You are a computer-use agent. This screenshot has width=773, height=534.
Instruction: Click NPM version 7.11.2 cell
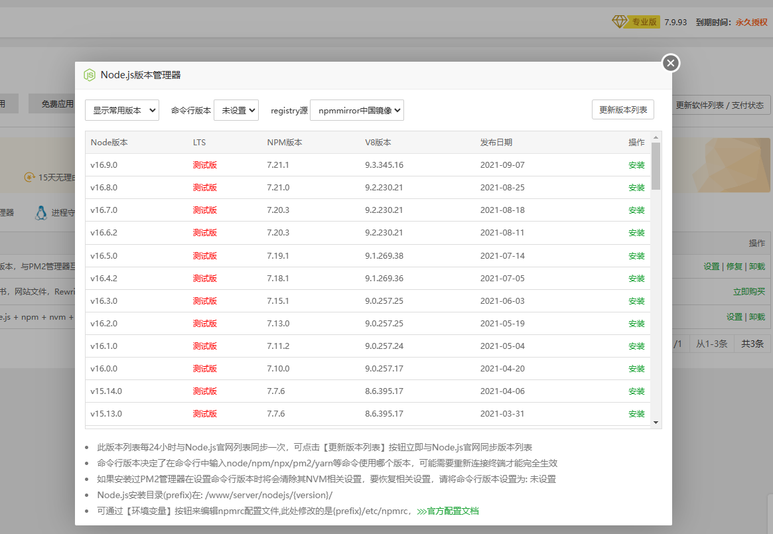pyautogui.click(x=278, y=346)
